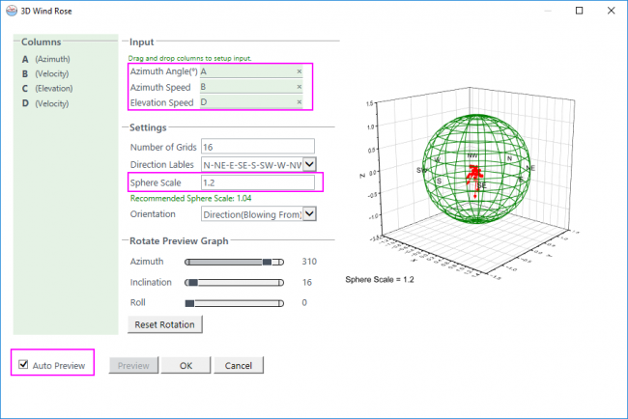The width and height of the screenshot is (628, 419).
Task: Click the Azimuth Angle input field
Action: [x=251, y=71]
